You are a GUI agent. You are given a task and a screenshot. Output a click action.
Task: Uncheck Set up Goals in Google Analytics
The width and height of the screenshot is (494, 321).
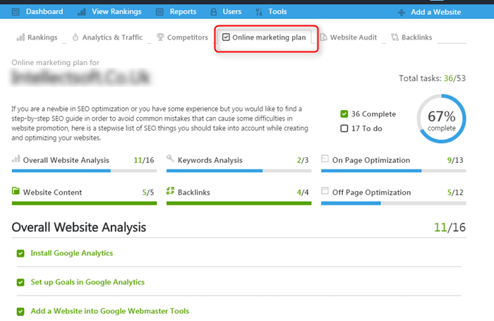click(x=20, y=282)
